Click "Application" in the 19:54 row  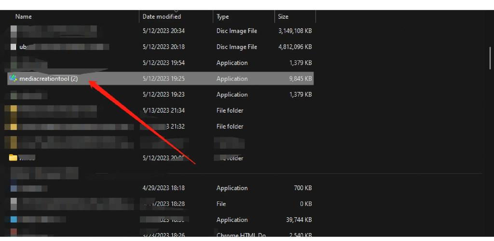point(232,63)
